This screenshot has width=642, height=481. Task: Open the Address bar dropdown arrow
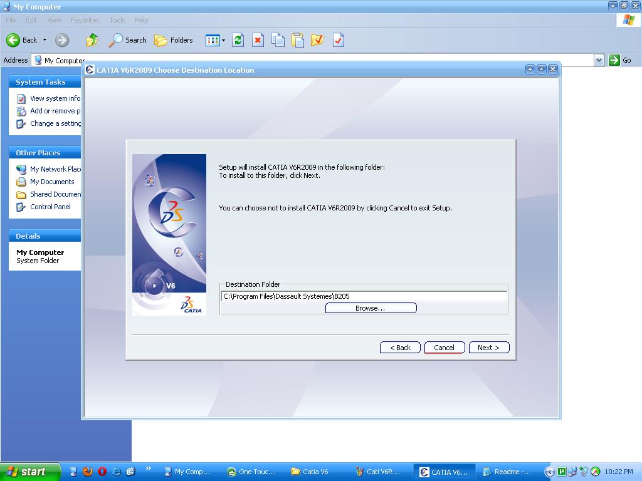pos(599,61)
